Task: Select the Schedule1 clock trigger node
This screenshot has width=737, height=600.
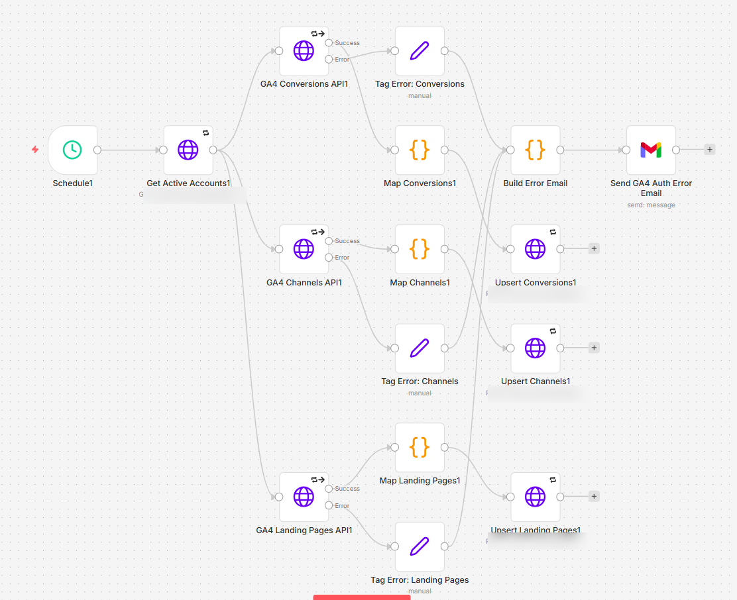Action: [72, 150]
